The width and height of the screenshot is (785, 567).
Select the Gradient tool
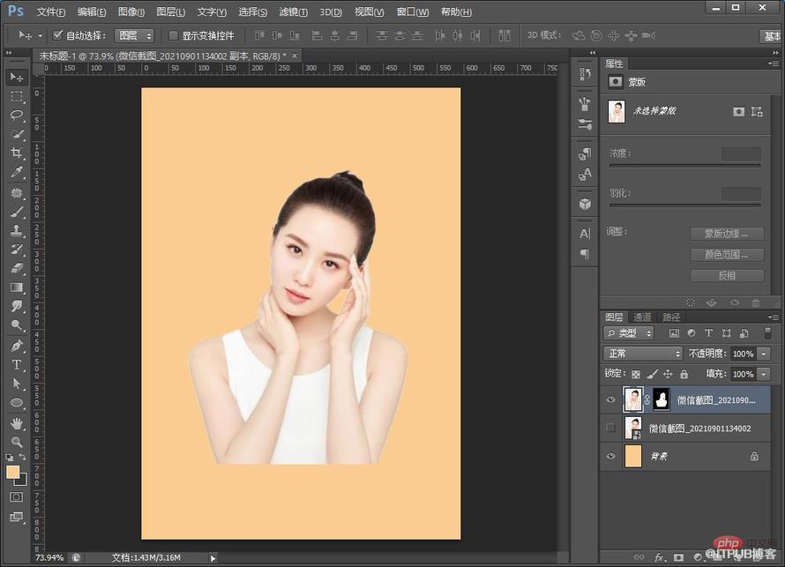click(17, 287)
